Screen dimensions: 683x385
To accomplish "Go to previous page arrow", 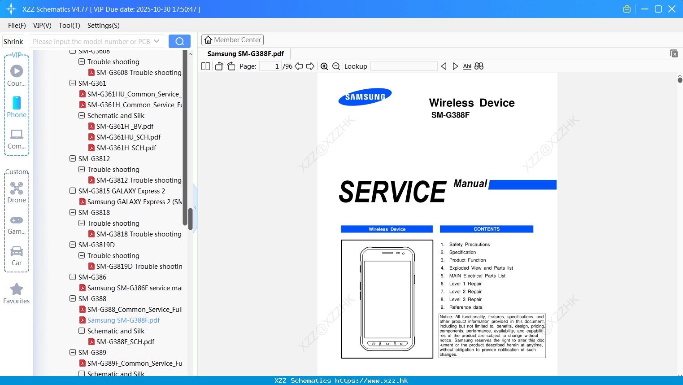I will tap(299, 66).
